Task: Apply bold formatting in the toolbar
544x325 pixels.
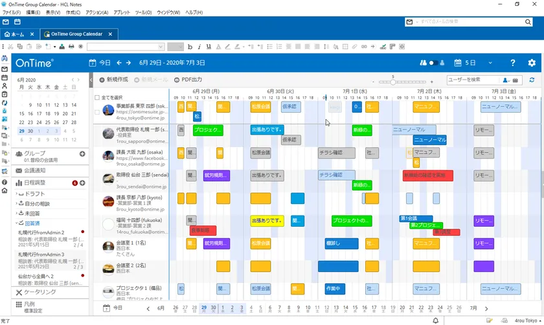Action: click(x=190, y=47)
